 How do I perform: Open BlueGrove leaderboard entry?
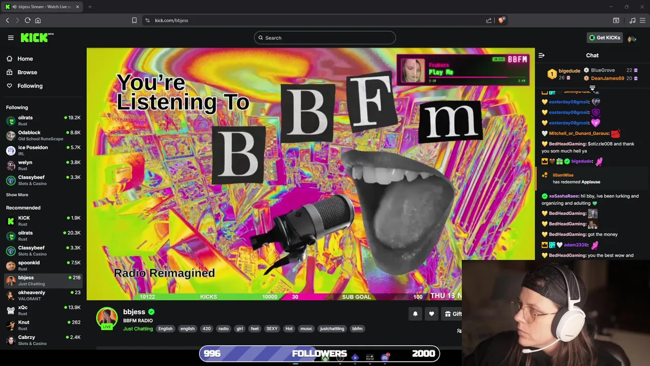(x=603, y=70)
